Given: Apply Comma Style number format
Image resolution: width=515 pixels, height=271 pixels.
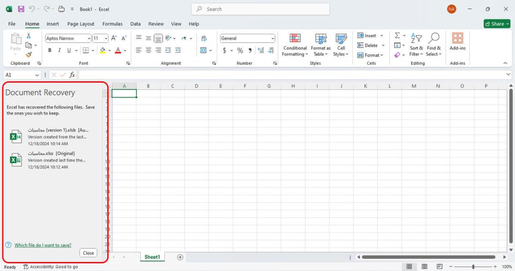Looking at the screenshot, I should click(x=250, y=50).
